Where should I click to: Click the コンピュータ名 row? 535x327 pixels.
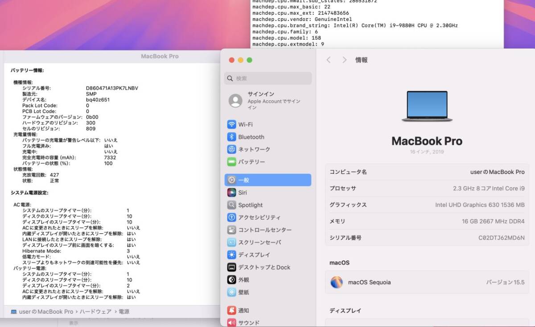point(427,172)
